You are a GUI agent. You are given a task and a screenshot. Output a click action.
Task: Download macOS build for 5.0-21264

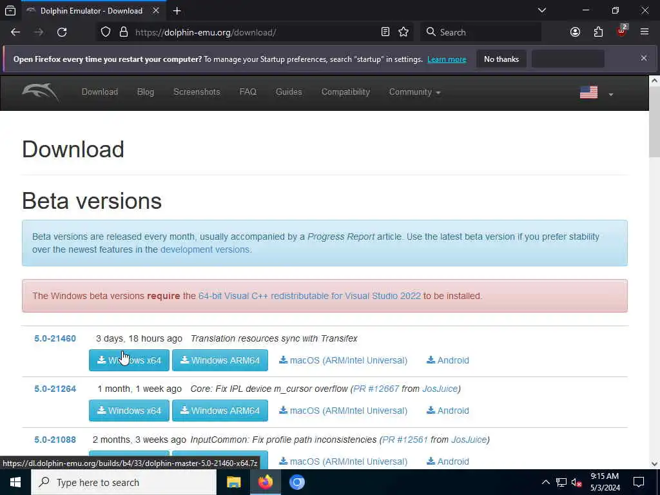point(343,411)
